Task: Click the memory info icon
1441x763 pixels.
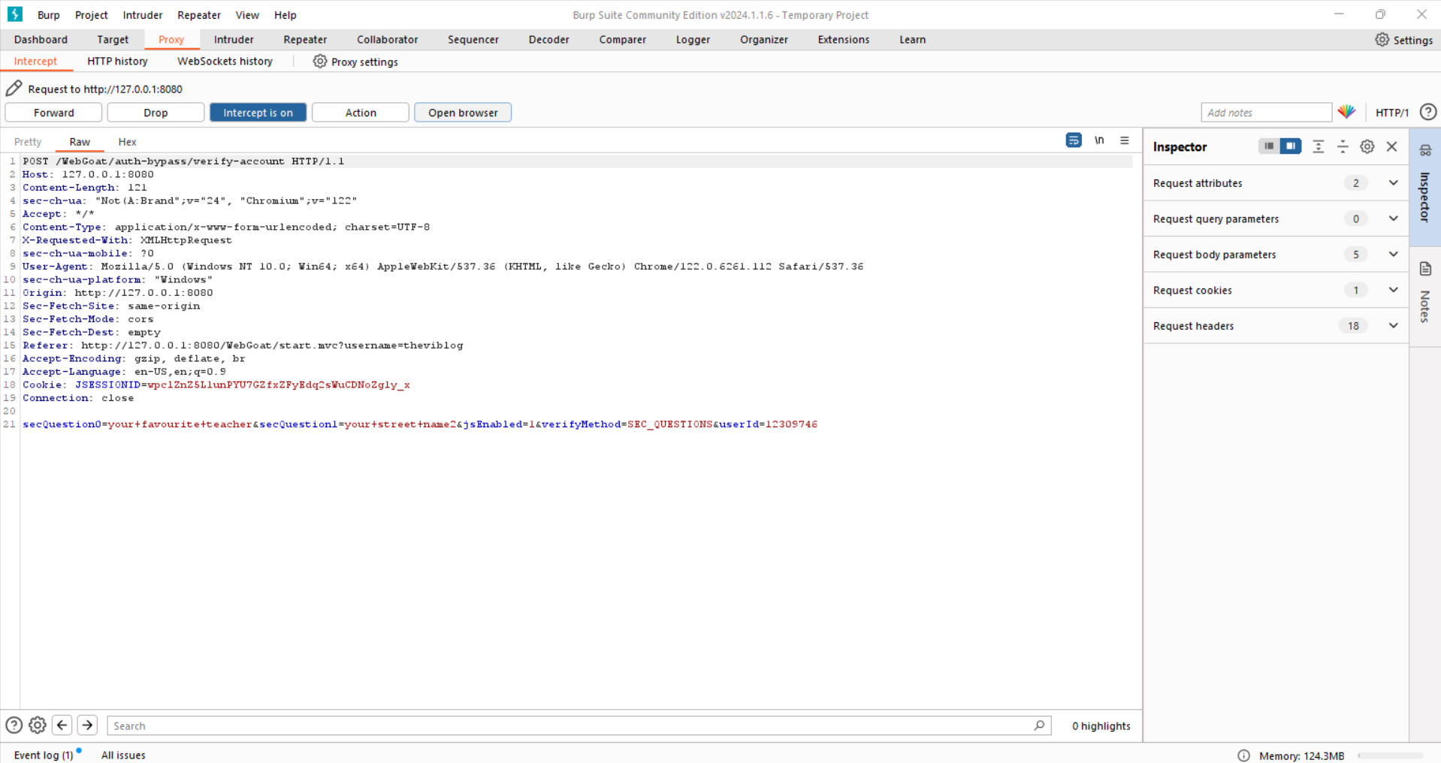Action: point(1243,755)
